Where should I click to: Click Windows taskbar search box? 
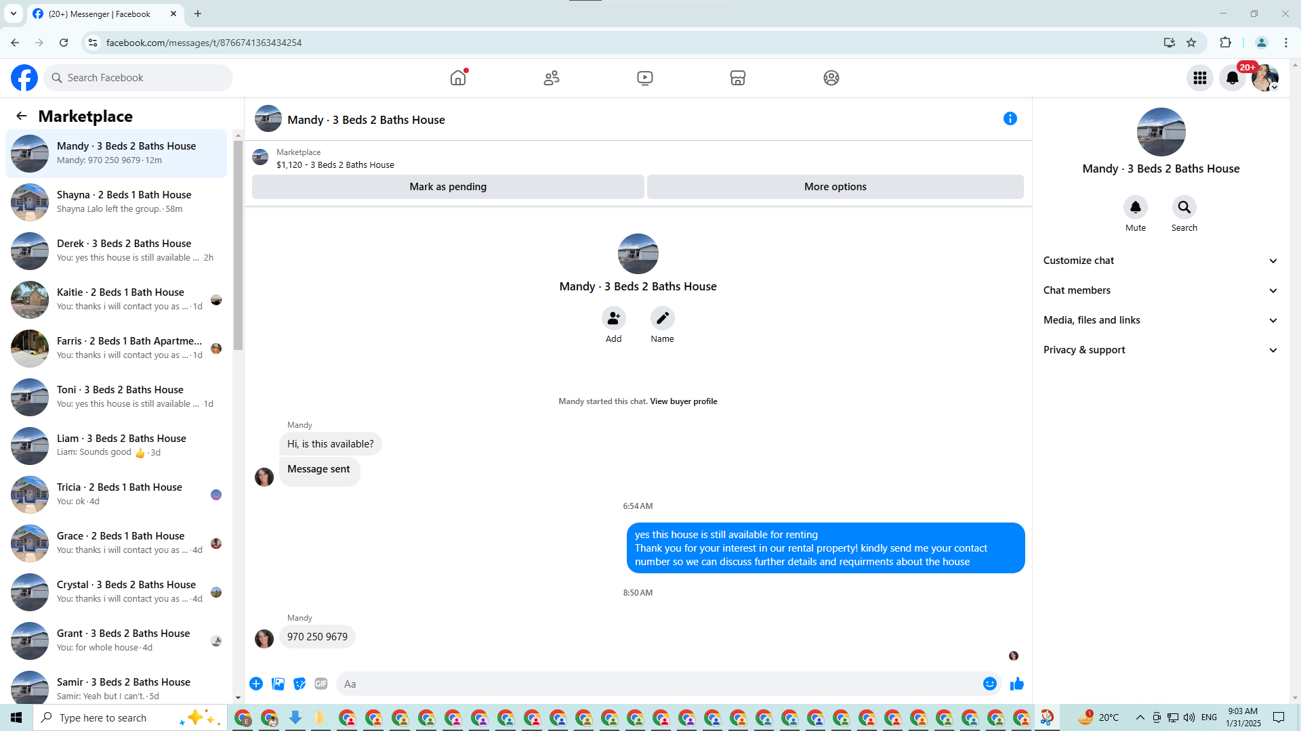129,717
